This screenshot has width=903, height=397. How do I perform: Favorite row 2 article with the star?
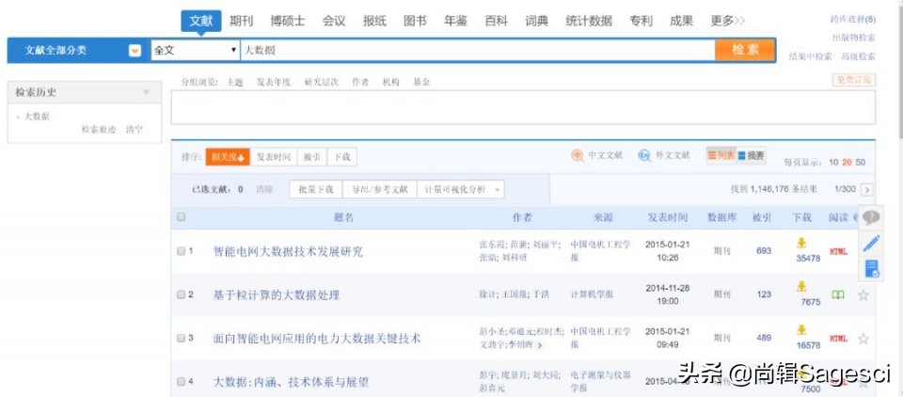pos(863,295)
